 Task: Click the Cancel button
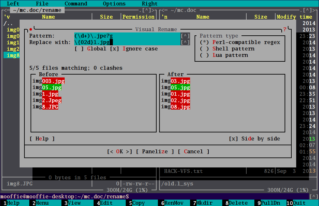point(193,152)
